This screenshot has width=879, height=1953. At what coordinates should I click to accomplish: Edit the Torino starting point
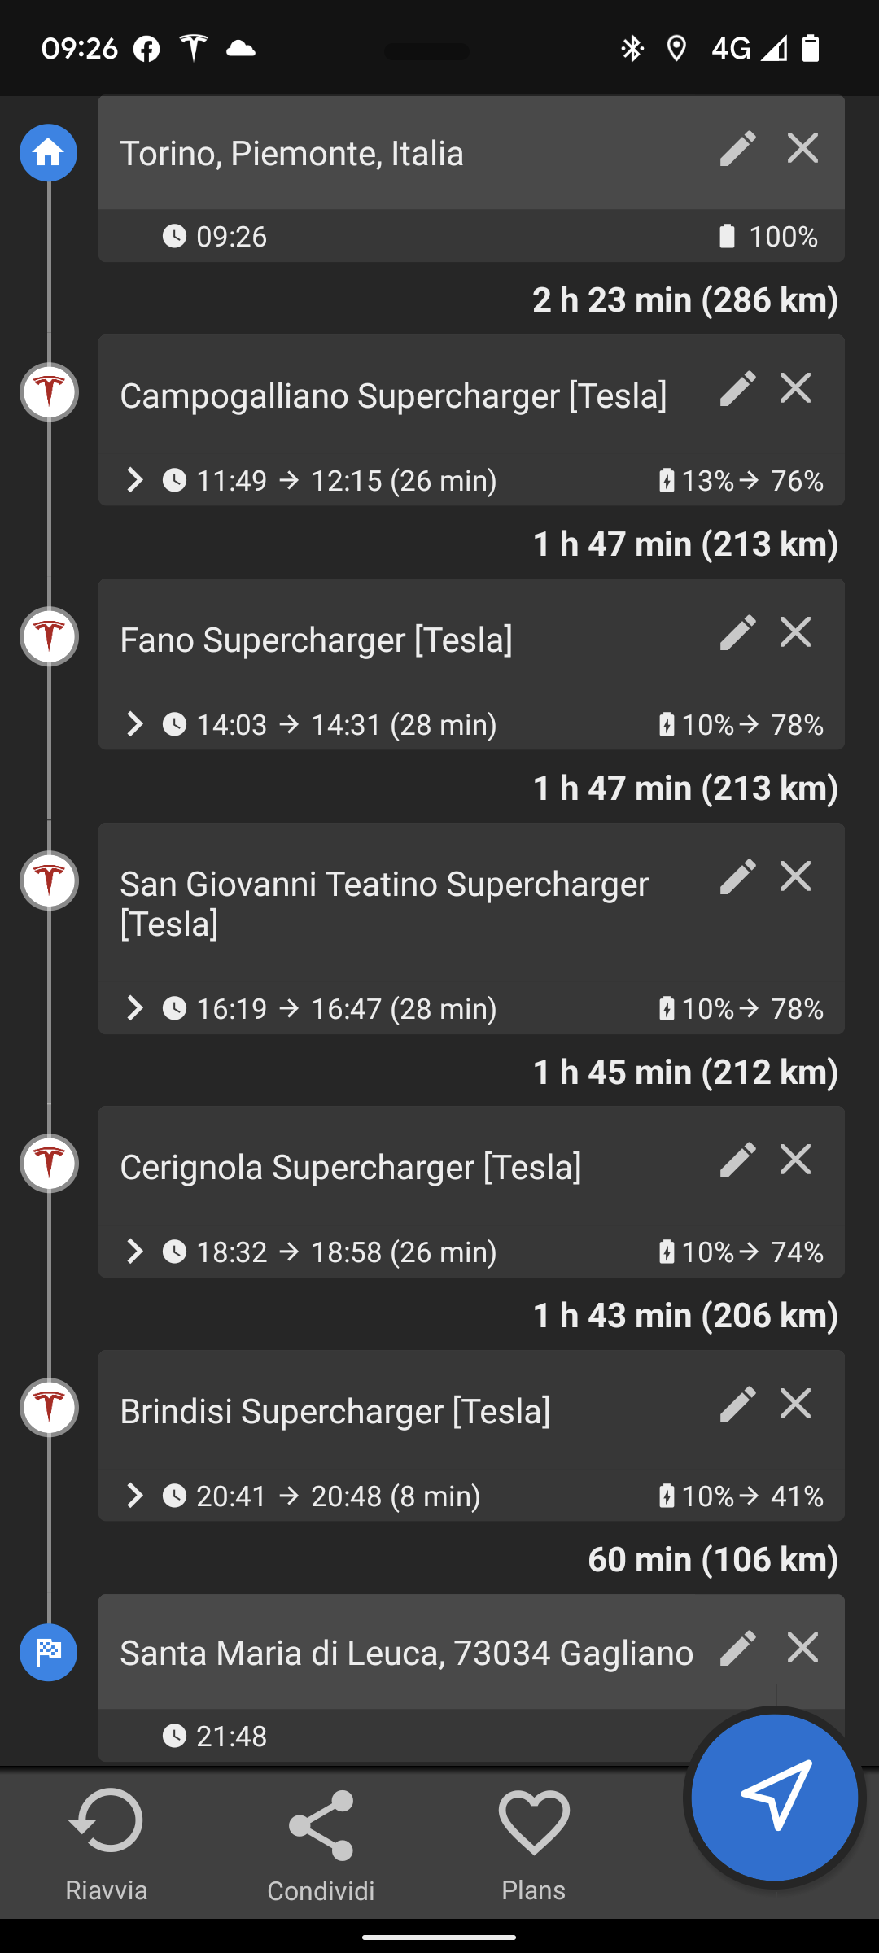point(737,149)
